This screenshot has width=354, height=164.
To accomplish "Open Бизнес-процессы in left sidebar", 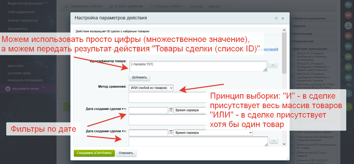I will point(23,20).
